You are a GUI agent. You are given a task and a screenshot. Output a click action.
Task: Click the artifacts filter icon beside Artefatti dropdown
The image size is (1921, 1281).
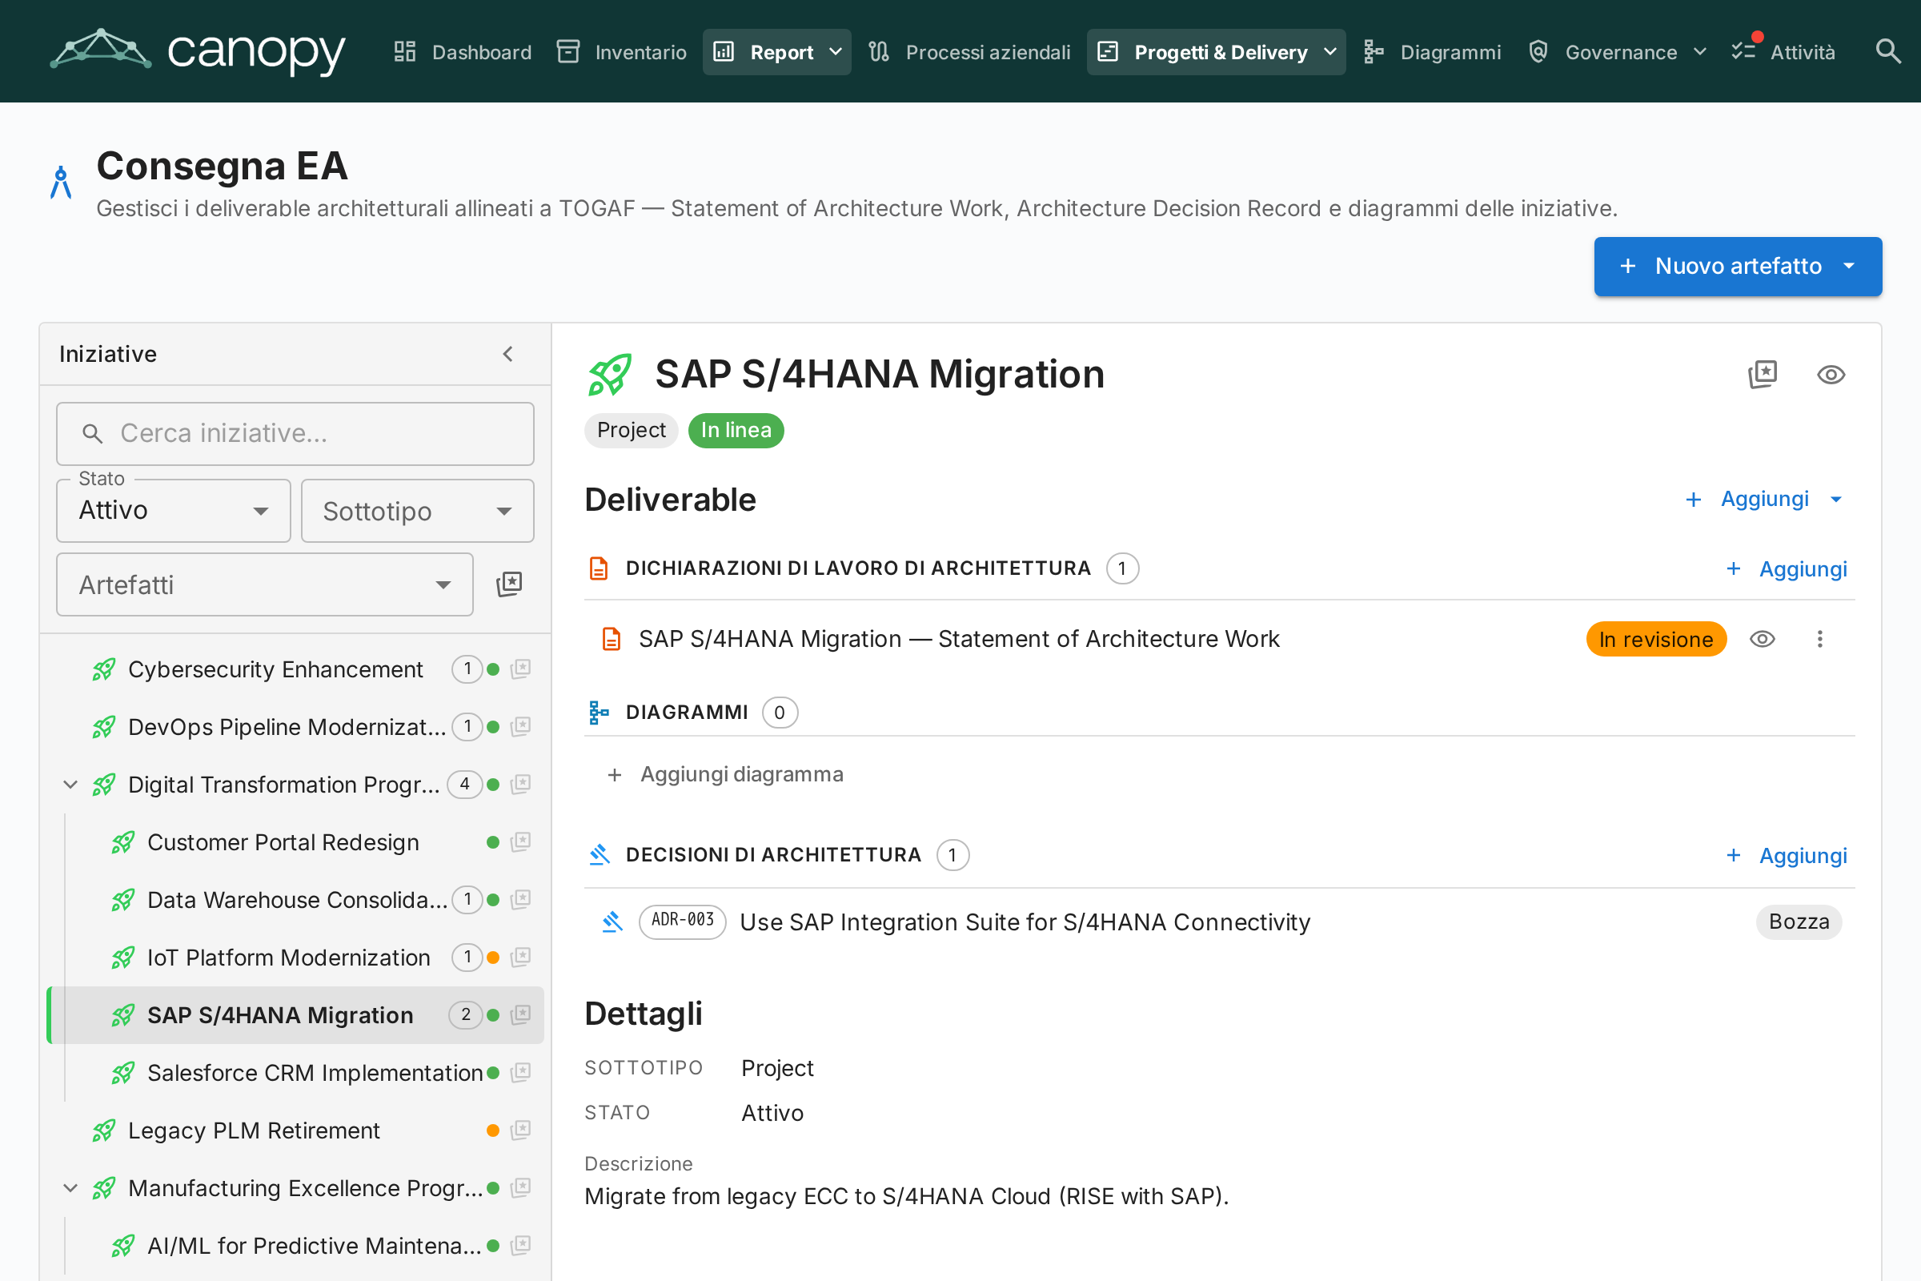pyautogui.click(x=509, y=584)
